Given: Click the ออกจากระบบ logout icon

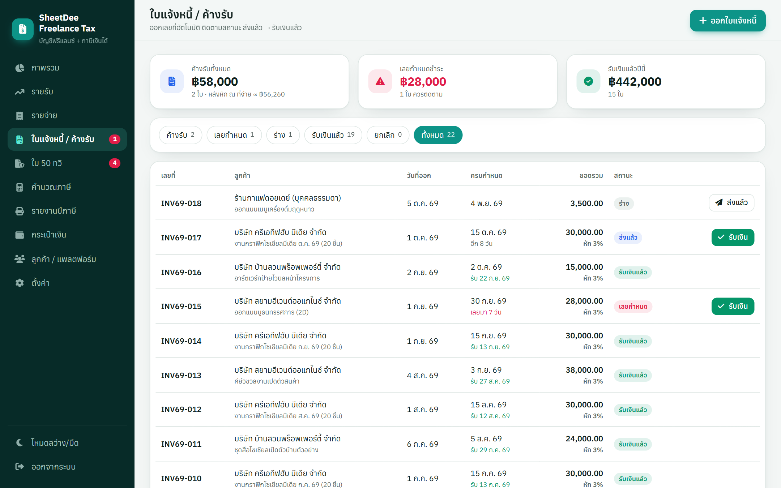Looking at the screenshot, I should point(20,466).
